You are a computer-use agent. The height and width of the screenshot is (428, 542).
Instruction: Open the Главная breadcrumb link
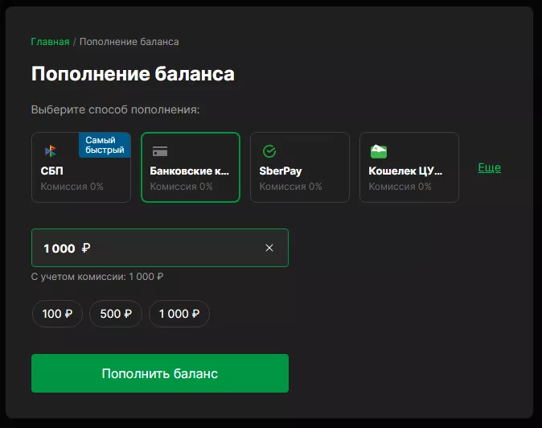pos(50,42)
